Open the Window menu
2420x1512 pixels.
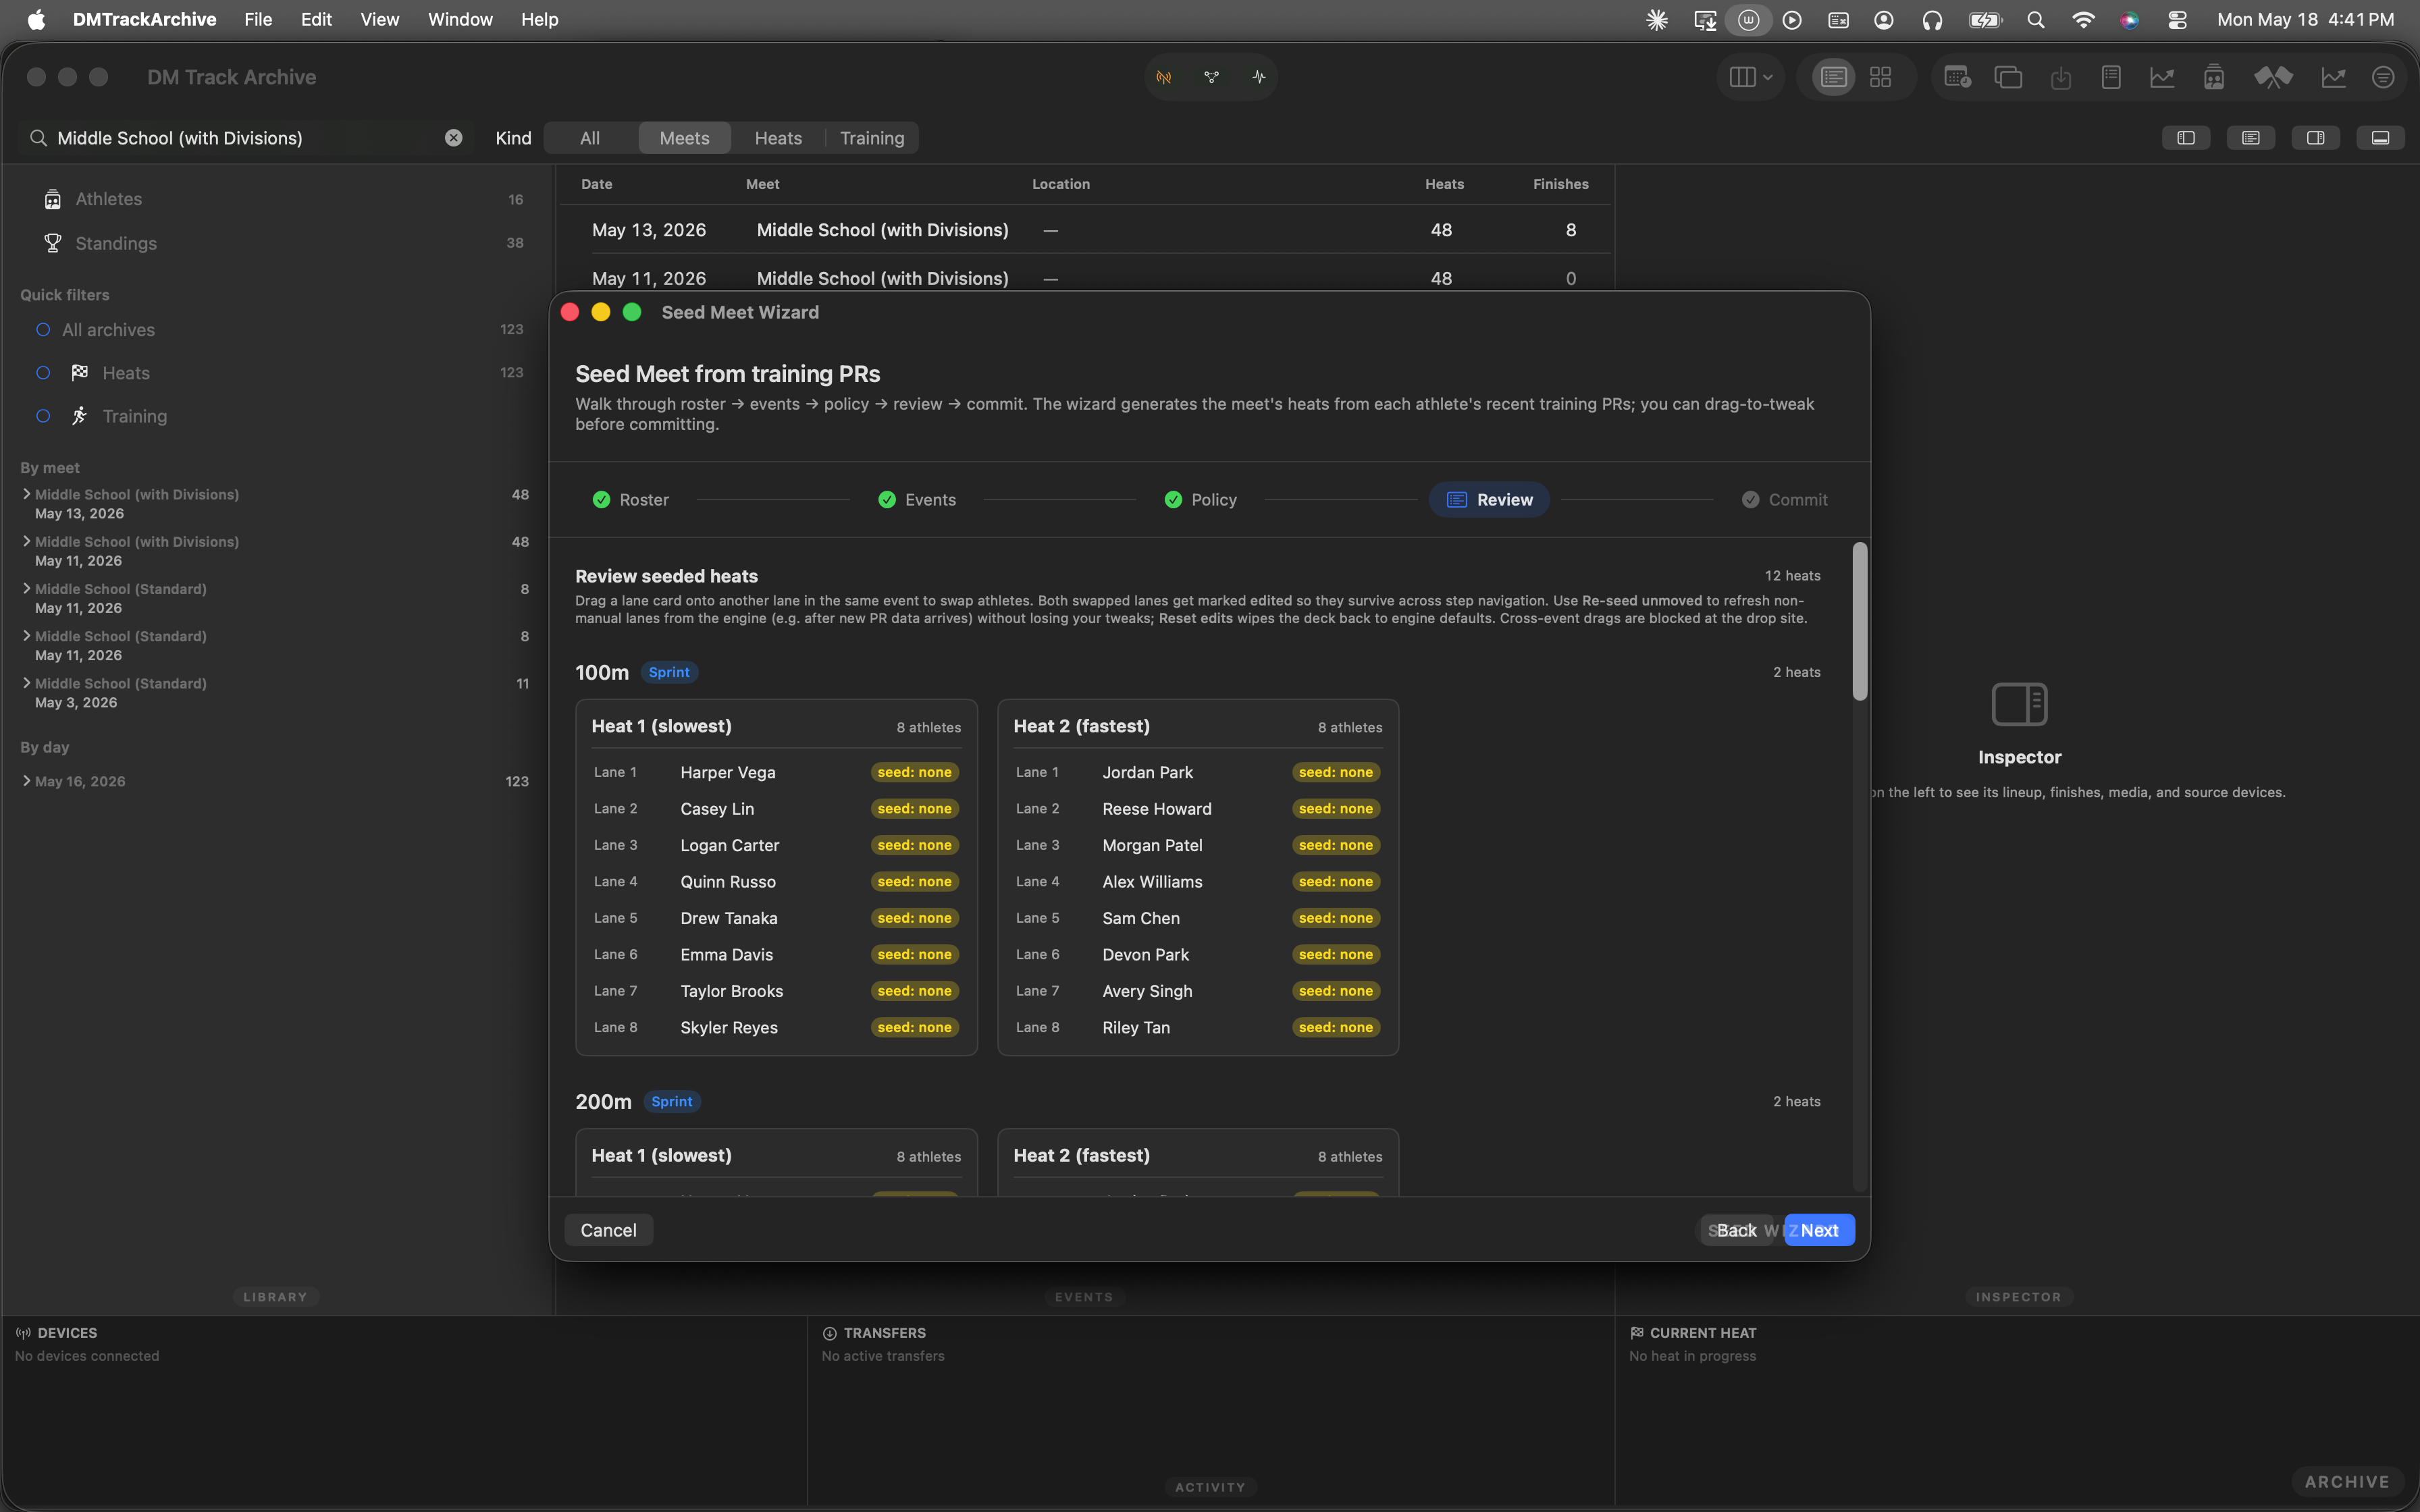[460, 19]
